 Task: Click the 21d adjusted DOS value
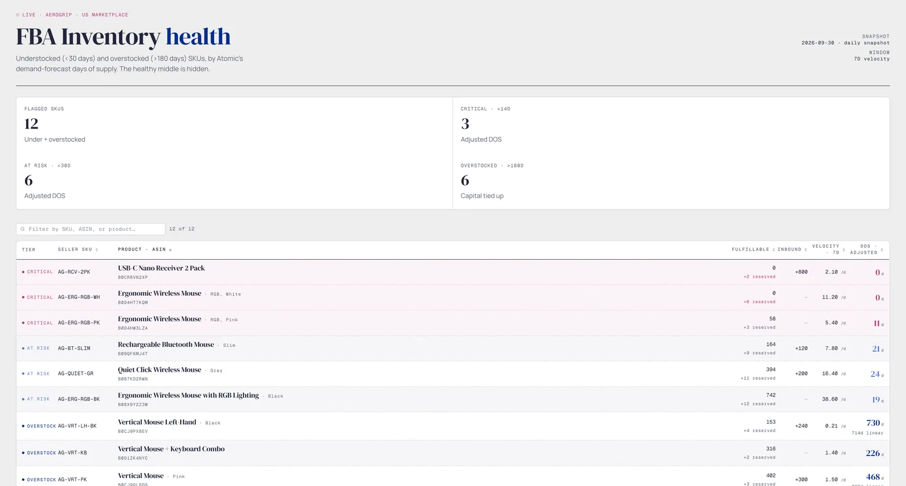point(878,349)
